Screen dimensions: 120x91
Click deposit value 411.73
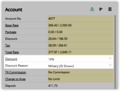(53, 86)
